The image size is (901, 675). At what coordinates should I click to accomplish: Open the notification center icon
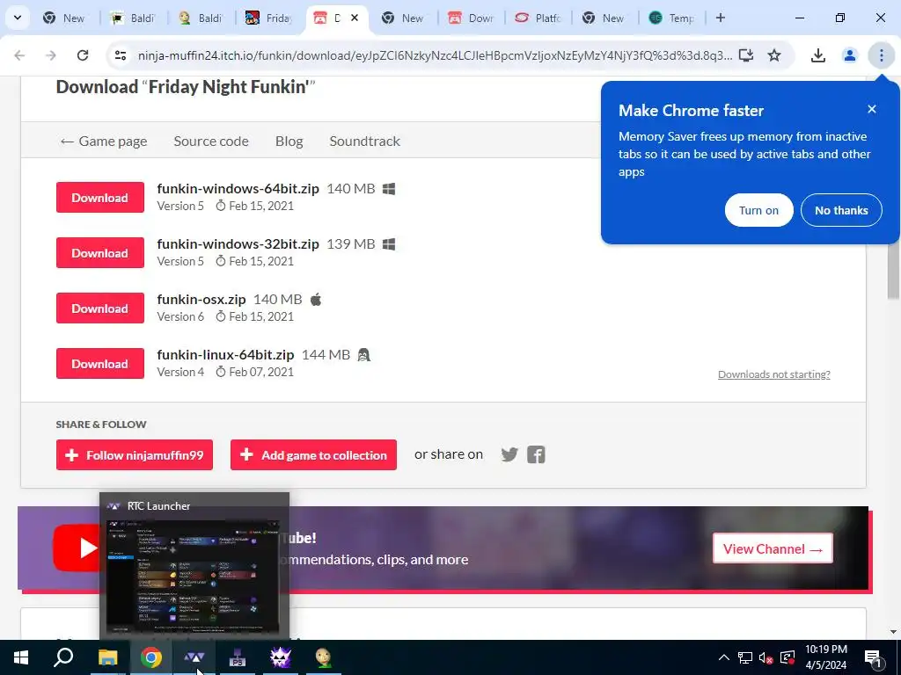(x=874, y=657)
